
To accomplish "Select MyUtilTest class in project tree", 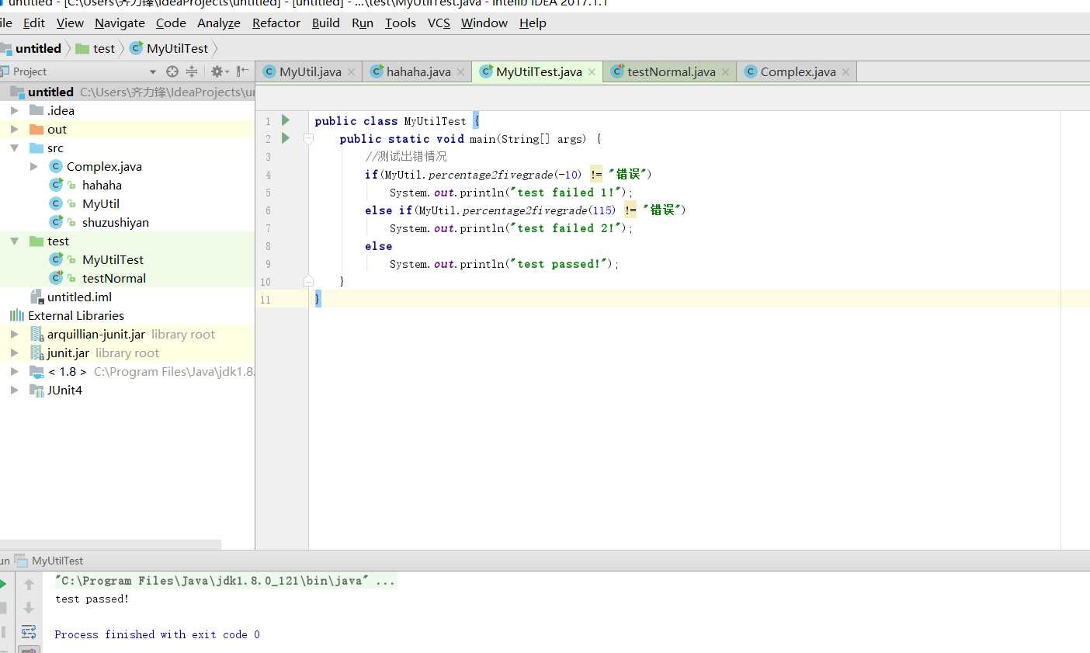I will [113, 259].
